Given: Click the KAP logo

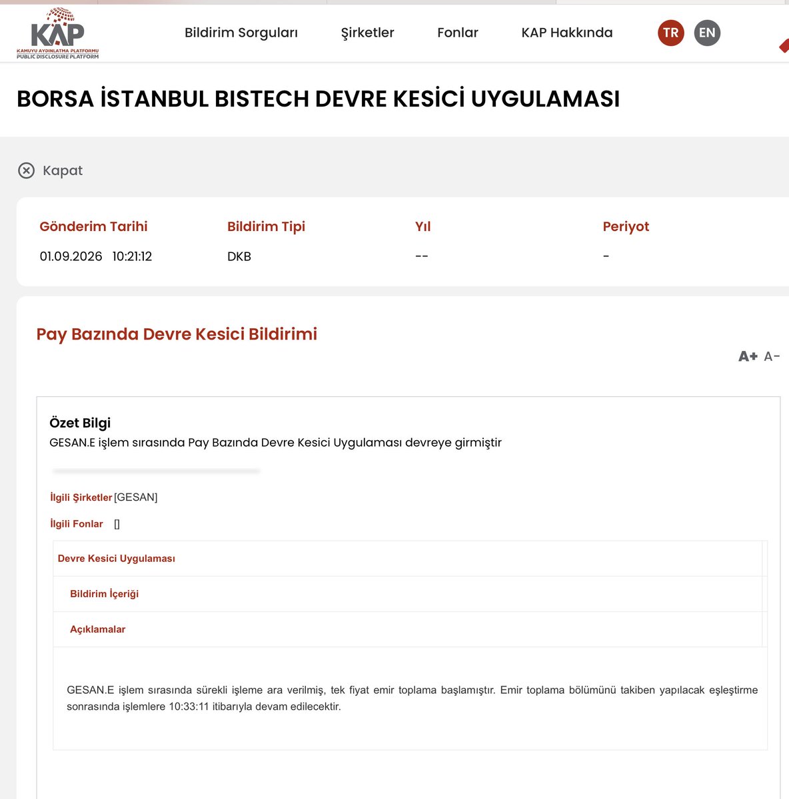Looking at the screenshot, I should (x=58, y=33).
